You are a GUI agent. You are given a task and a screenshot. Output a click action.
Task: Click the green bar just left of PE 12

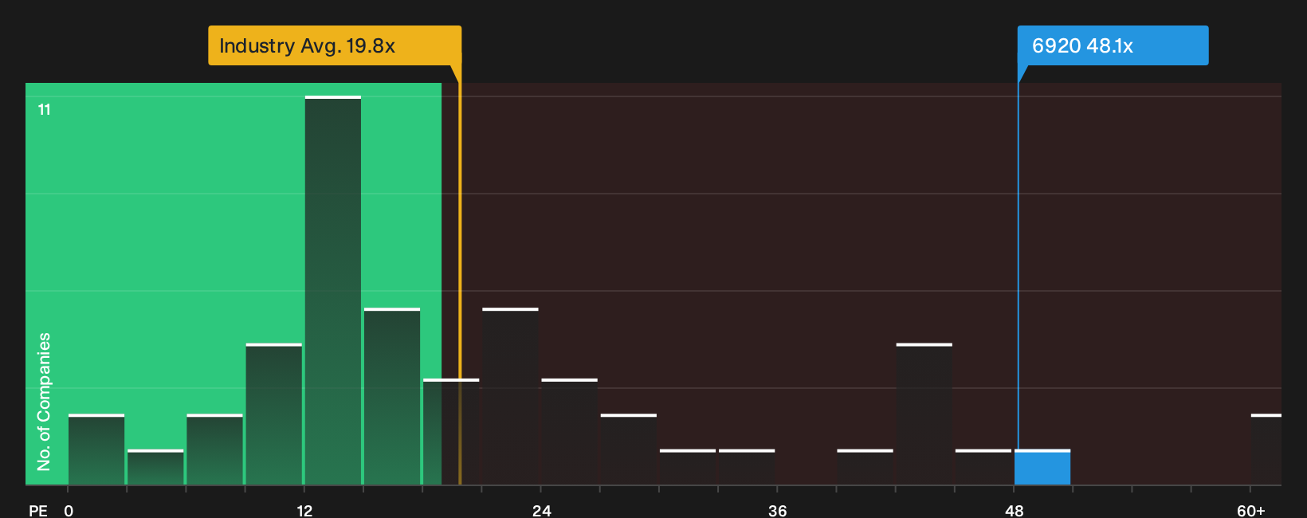point(274,414)
